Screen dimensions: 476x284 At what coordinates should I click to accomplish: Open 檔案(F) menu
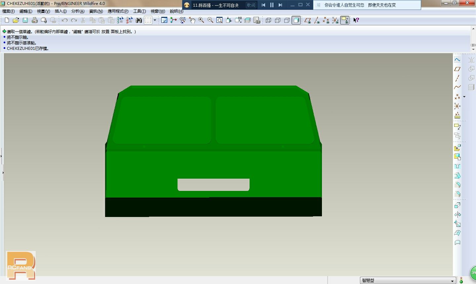(9, 11)
